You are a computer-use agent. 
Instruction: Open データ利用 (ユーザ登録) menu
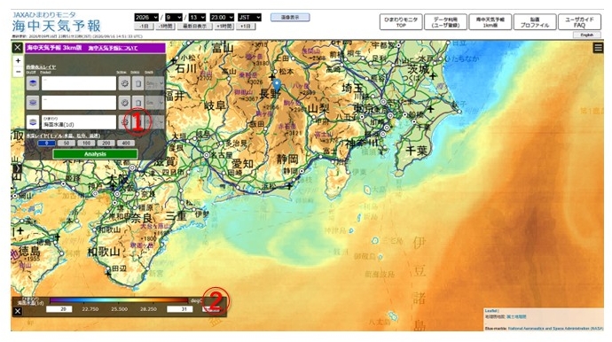[x=445, y=22]
